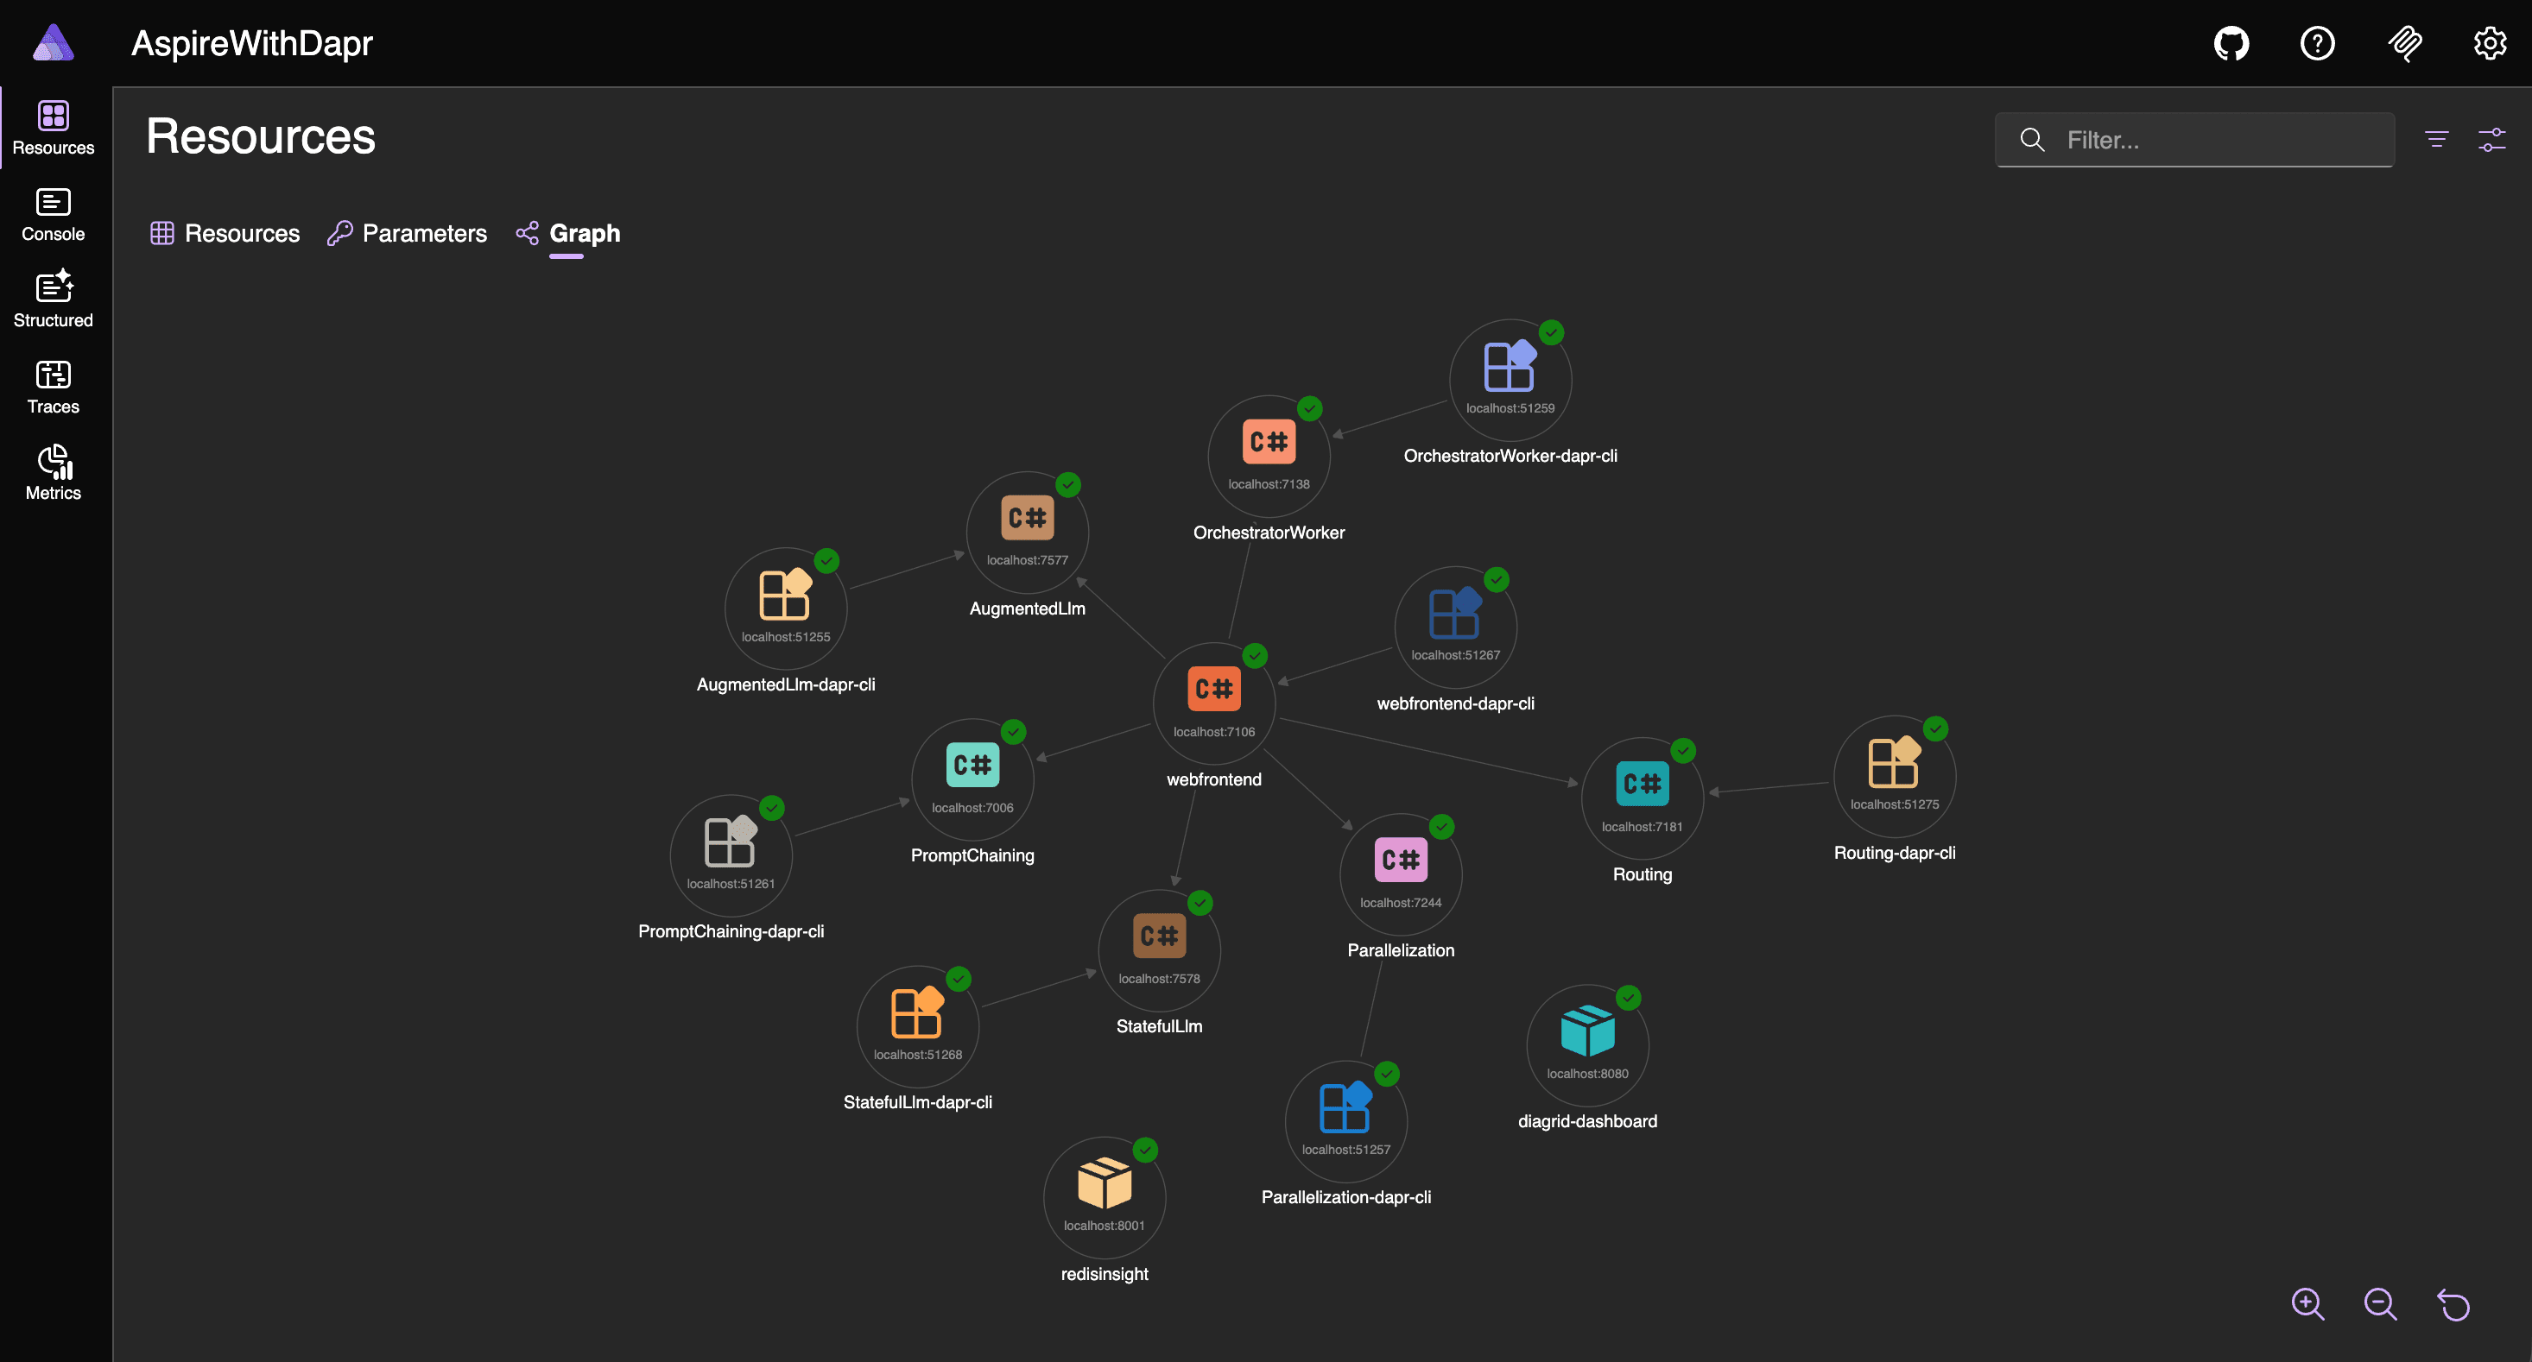The height and width of the screenshot is (1362, 2532).
Task: Click the localhost:7578 endpoint text
Action: 1159,979
